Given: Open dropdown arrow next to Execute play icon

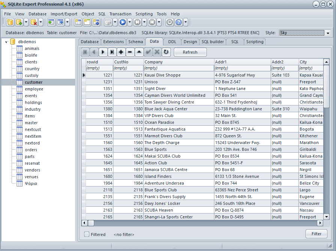Looking at the screenshot, I should pos(130,22).
